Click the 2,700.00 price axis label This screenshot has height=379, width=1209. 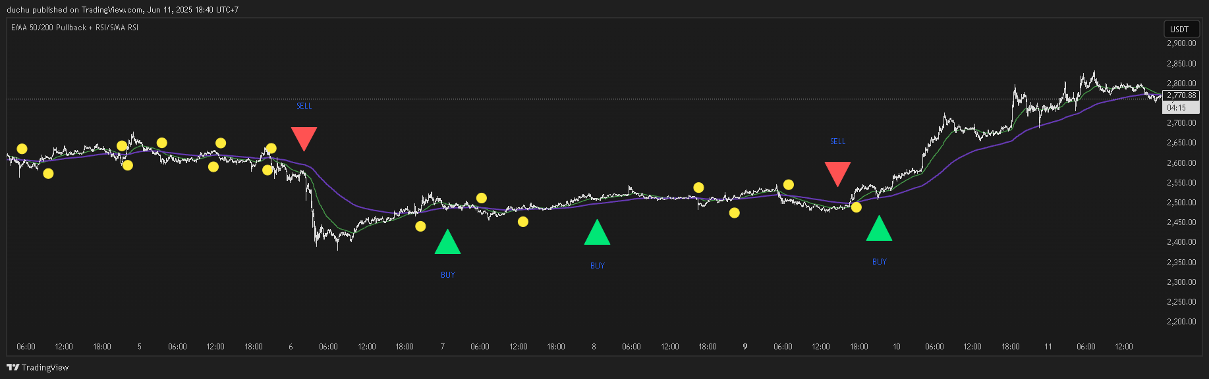tap(1181, 123)
